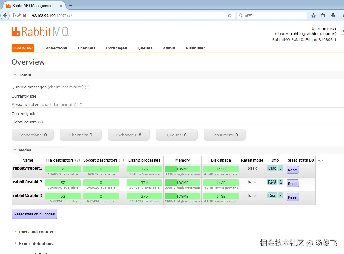Reload the page with the refresh icon
Viewport: 344px width, 254px height.
(230, 15)
